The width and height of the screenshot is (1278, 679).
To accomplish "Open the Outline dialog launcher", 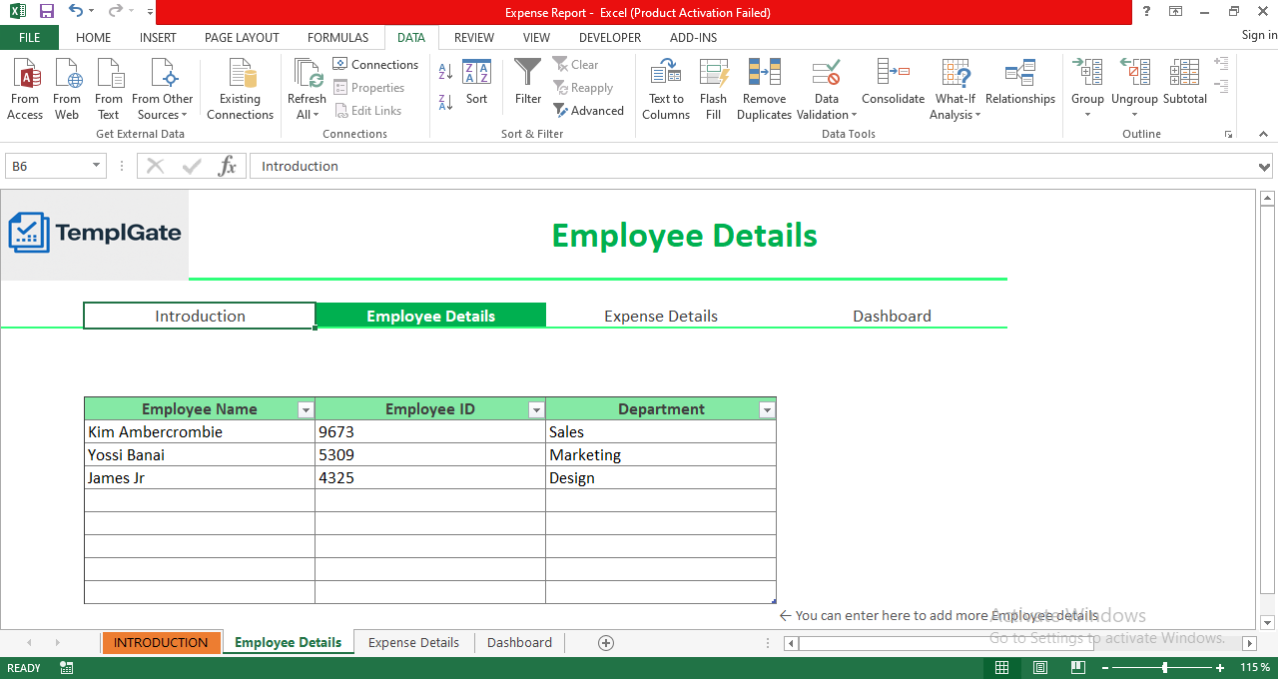I will (1229, 134).
